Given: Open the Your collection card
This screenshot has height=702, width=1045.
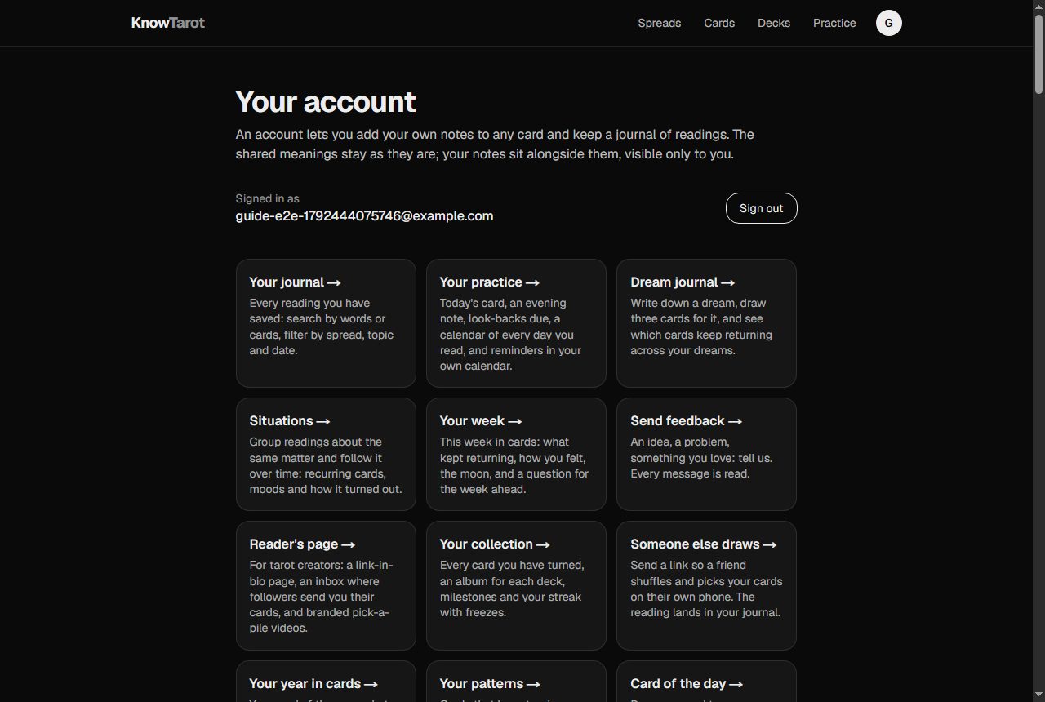Looking at the screenshot, I should tap(516, 586).
